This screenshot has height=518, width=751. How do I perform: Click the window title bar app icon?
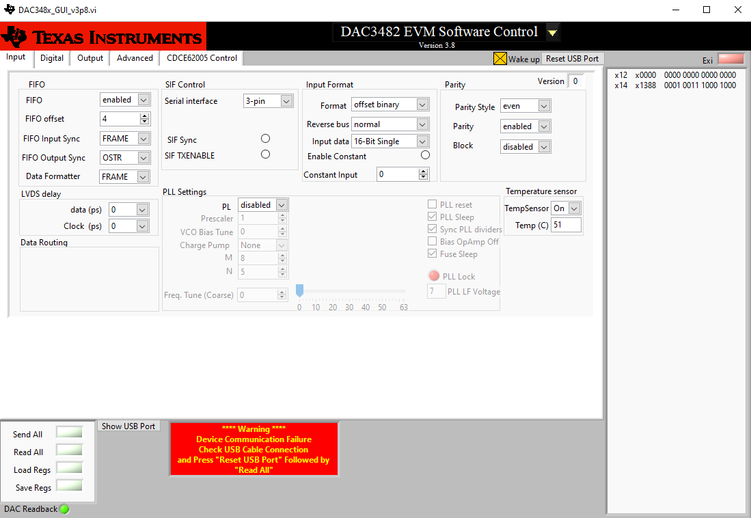[9, 10]
